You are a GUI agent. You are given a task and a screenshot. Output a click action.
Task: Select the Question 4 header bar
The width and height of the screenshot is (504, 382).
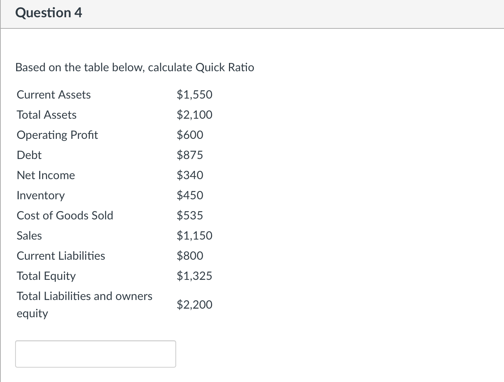tap(49, 13)
